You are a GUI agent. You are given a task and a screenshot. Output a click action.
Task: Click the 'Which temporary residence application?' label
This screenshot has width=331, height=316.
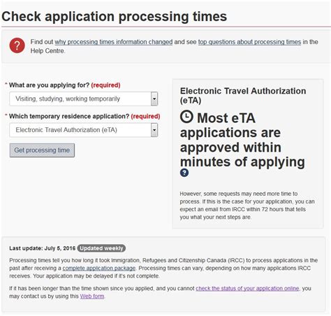(x=69, y=116)
